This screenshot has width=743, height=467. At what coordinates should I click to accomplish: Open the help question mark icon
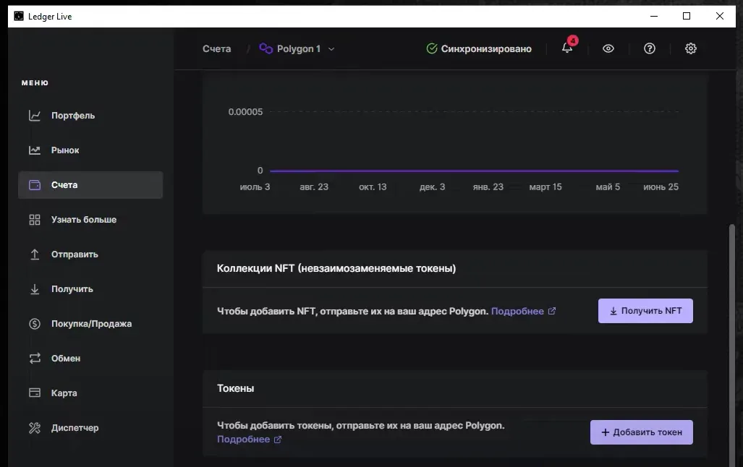click(x=650, y=48)
